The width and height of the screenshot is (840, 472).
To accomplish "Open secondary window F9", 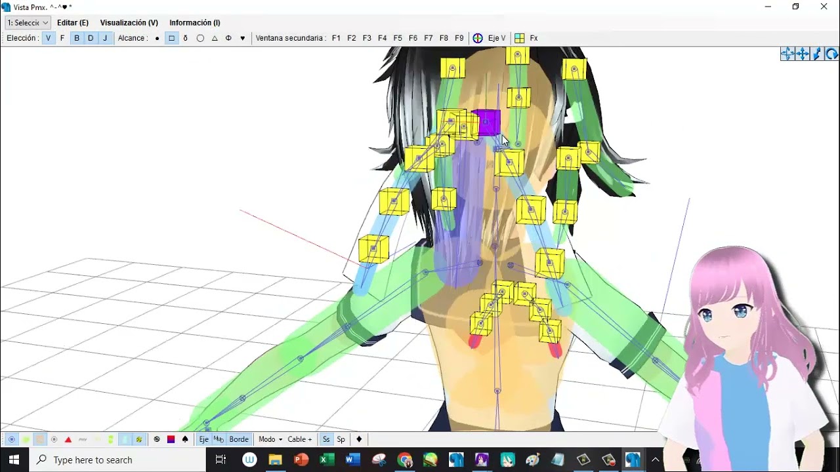I will [459, 38].
